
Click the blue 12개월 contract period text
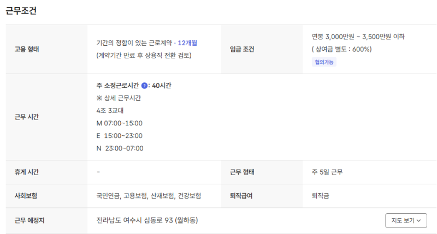pyautogui.click(x=187, y=43)
